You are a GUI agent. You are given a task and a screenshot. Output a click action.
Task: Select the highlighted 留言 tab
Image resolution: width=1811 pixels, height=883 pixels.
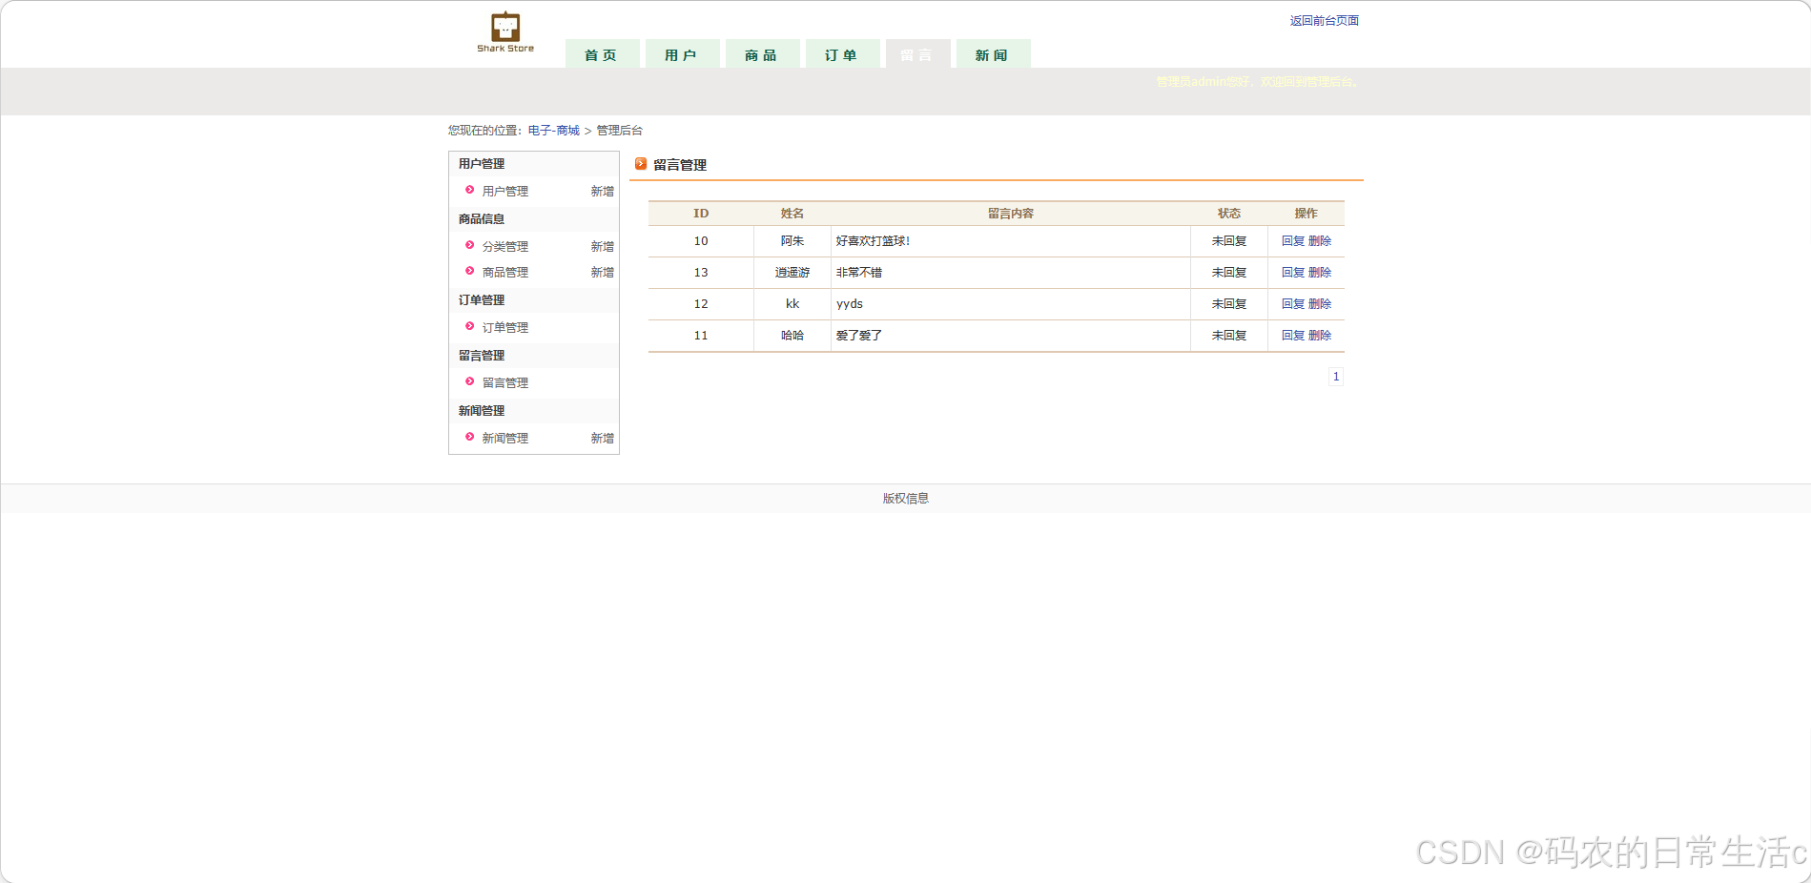[x=917, y=54]
